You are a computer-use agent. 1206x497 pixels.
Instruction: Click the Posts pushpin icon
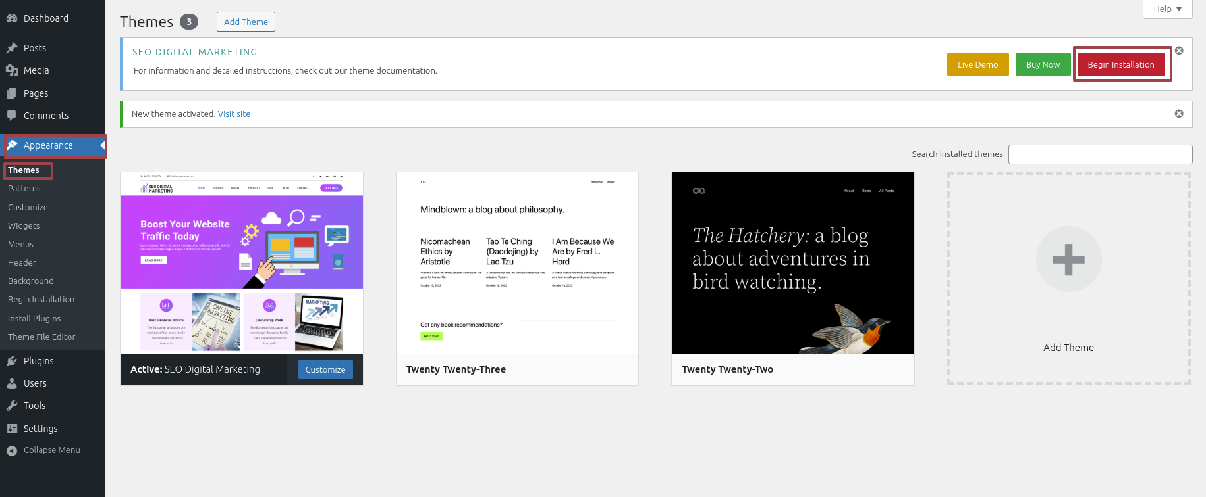click(12, 48)
